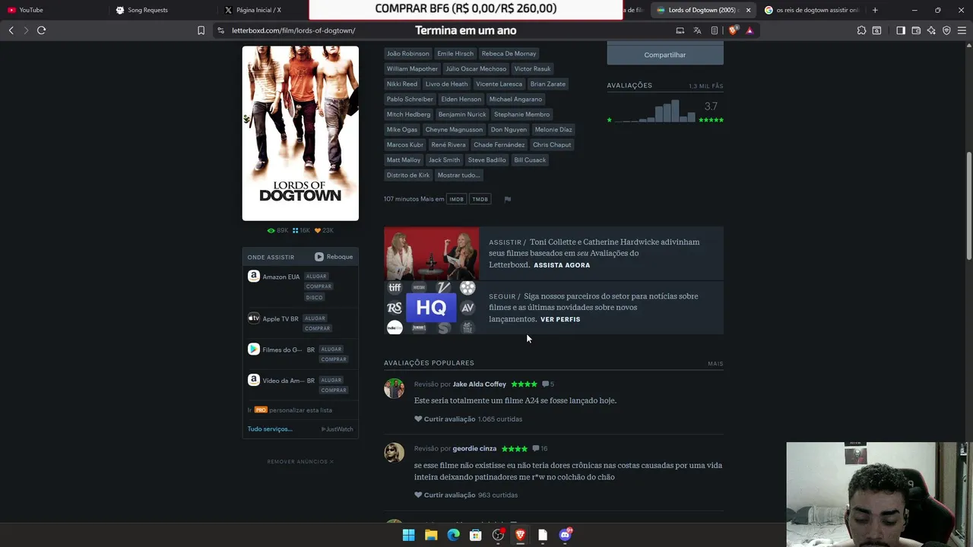The width and height of the screenshot is (973, 547).
Task: Click the blue grid 16K lists stat
Action: (301, 230)
